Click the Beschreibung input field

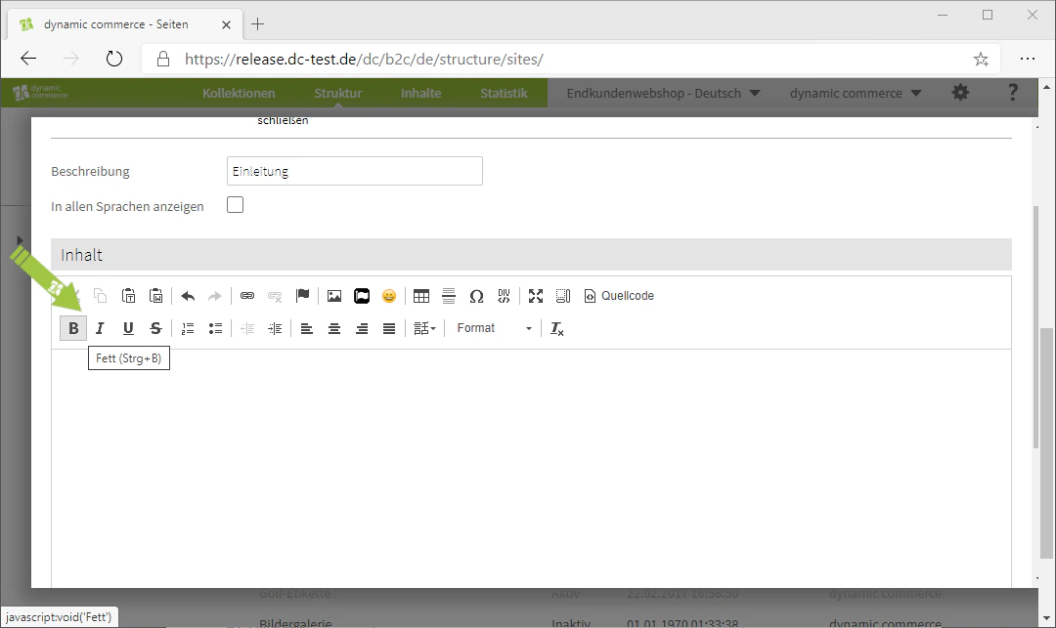point(354,171)
